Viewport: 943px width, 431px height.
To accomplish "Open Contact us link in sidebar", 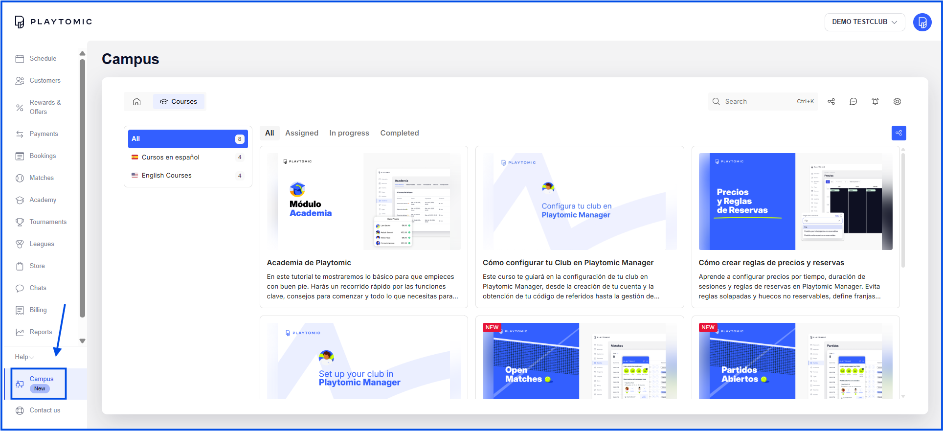I will [45, 410].
